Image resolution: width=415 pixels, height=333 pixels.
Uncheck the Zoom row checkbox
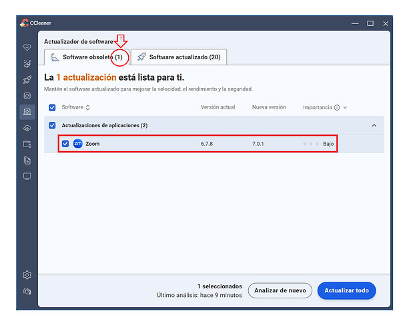(65, 144)
